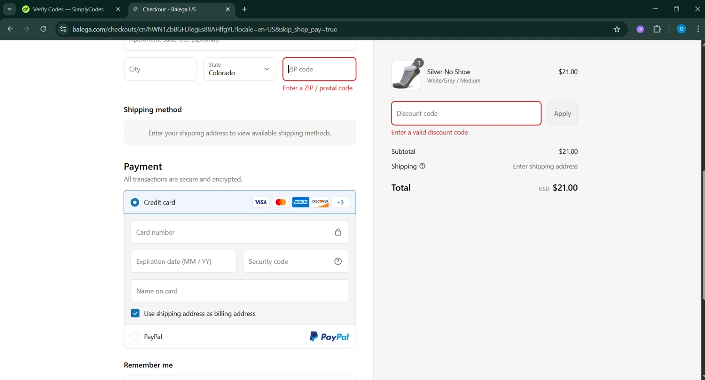
Task: Click the Total amount USD $21.00
Action: pyautogui.click(x=558, y=188)
